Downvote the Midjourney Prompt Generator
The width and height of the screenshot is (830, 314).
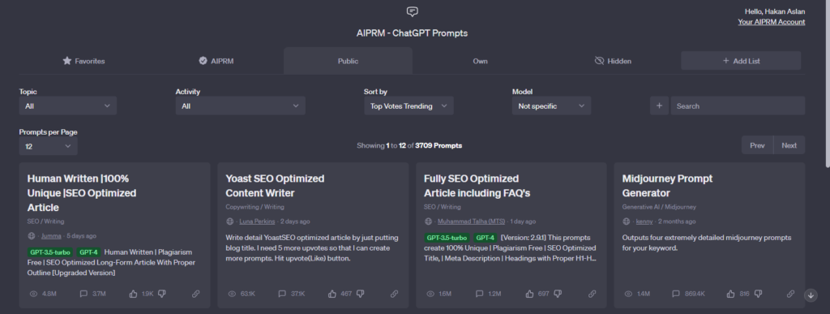tap(758, 294)
